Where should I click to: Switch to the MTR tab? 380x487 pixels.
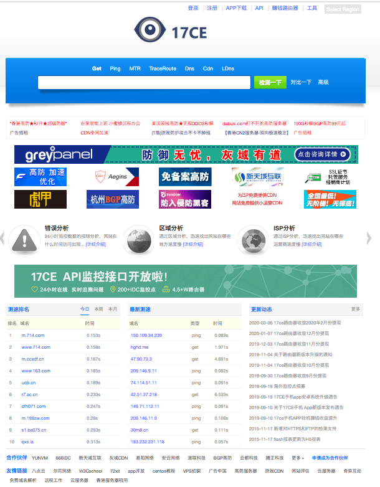tap(135, 69)
